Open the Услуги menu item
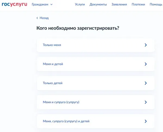The width and height of the screenshot is (163, 132). tap(80, 4)
